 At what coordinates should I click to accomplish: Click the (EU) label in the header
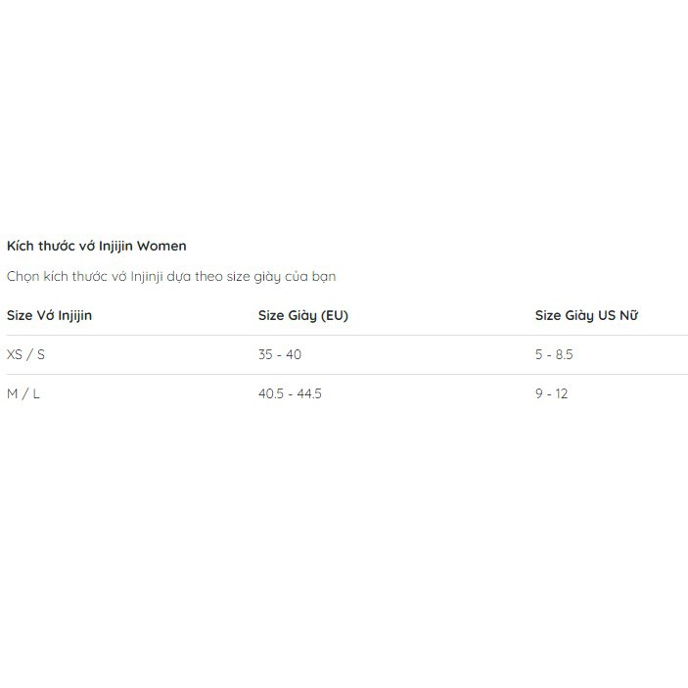[335, 315]
